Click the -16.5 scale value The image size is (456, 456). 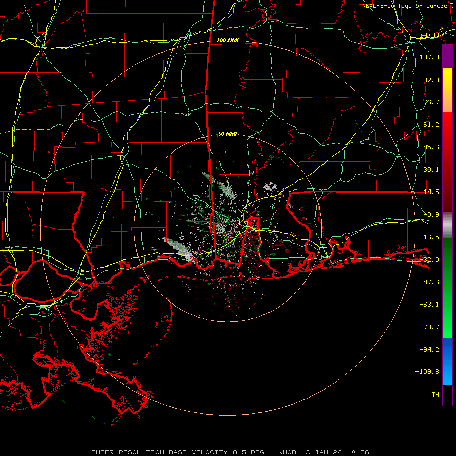click(x=429, y=237)
